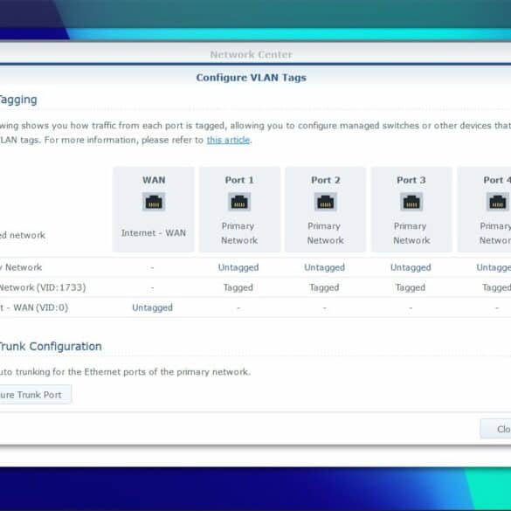This screenshot has width=511, height=511.
Task: Click the WAN ethernet port icon
Action: click(154, 202)
